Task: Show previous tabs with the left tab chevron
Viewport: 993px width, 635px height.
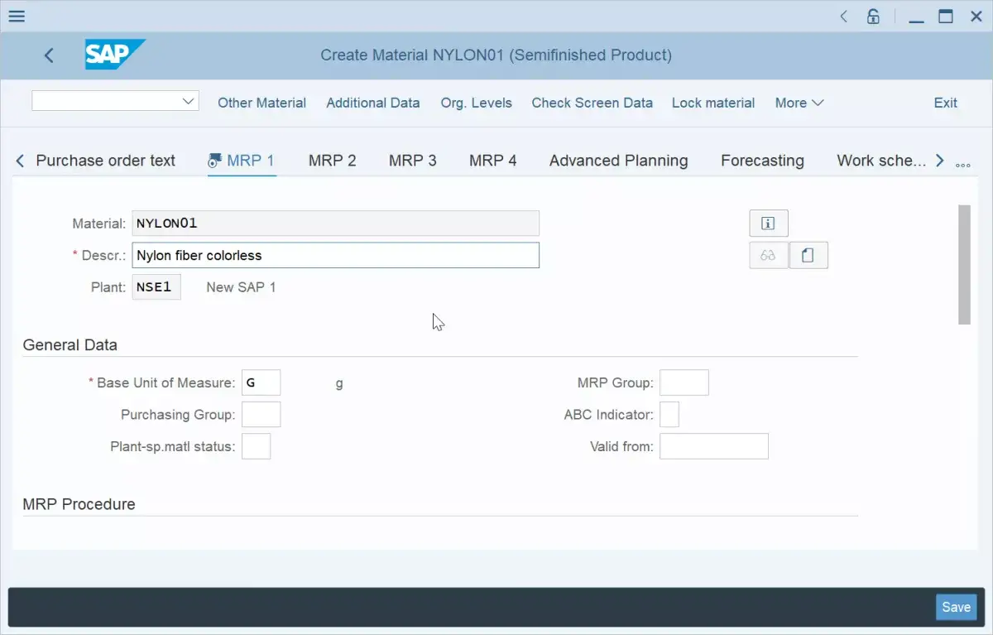Action: 20,161
